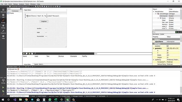Click first icon in Action Editor toolbar
The width and height of the screenshot is (182, 102).
pyautogui.click(x=24, y=54)
